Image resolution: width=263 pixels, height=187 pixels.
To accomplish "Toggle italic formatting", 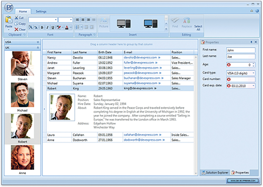I will pos(47,27).
